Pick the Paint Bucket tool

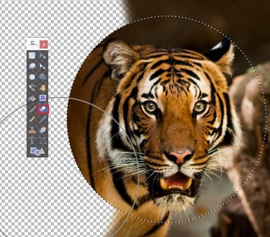[32, 98]
